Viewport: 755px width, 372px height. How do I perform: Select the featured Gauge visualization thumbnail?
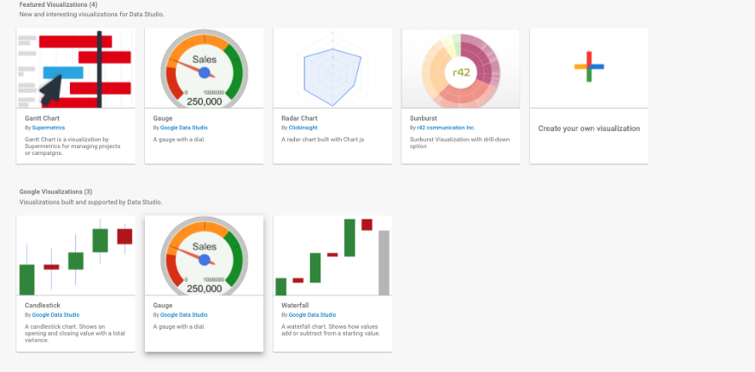(x=204, y=68)
